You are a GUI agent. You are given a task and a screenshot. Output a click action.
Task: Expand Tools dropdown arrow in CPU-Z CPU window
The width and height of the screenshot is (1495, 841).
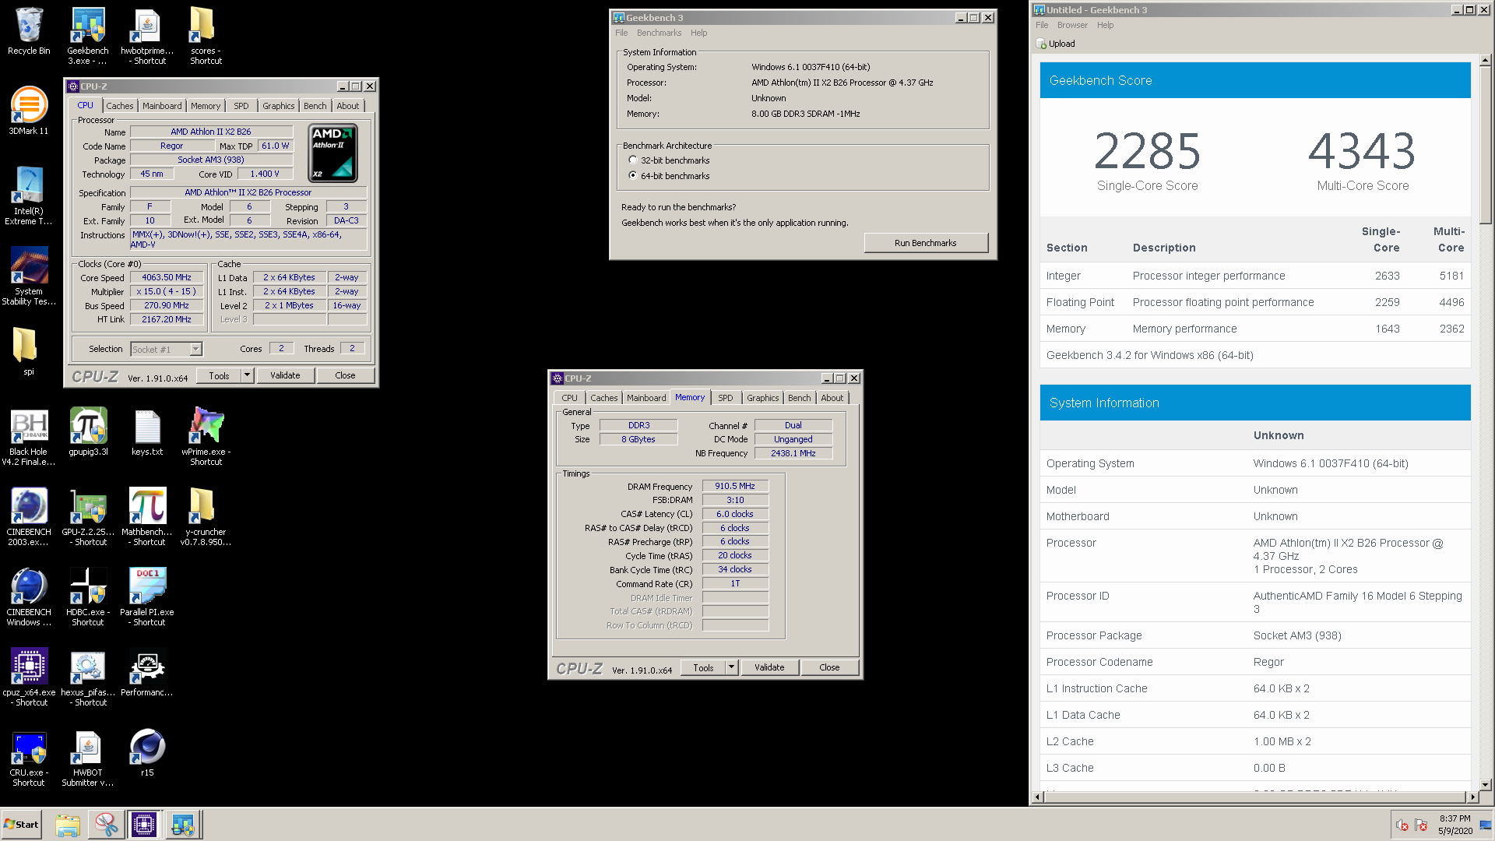(x=247, y=376)
